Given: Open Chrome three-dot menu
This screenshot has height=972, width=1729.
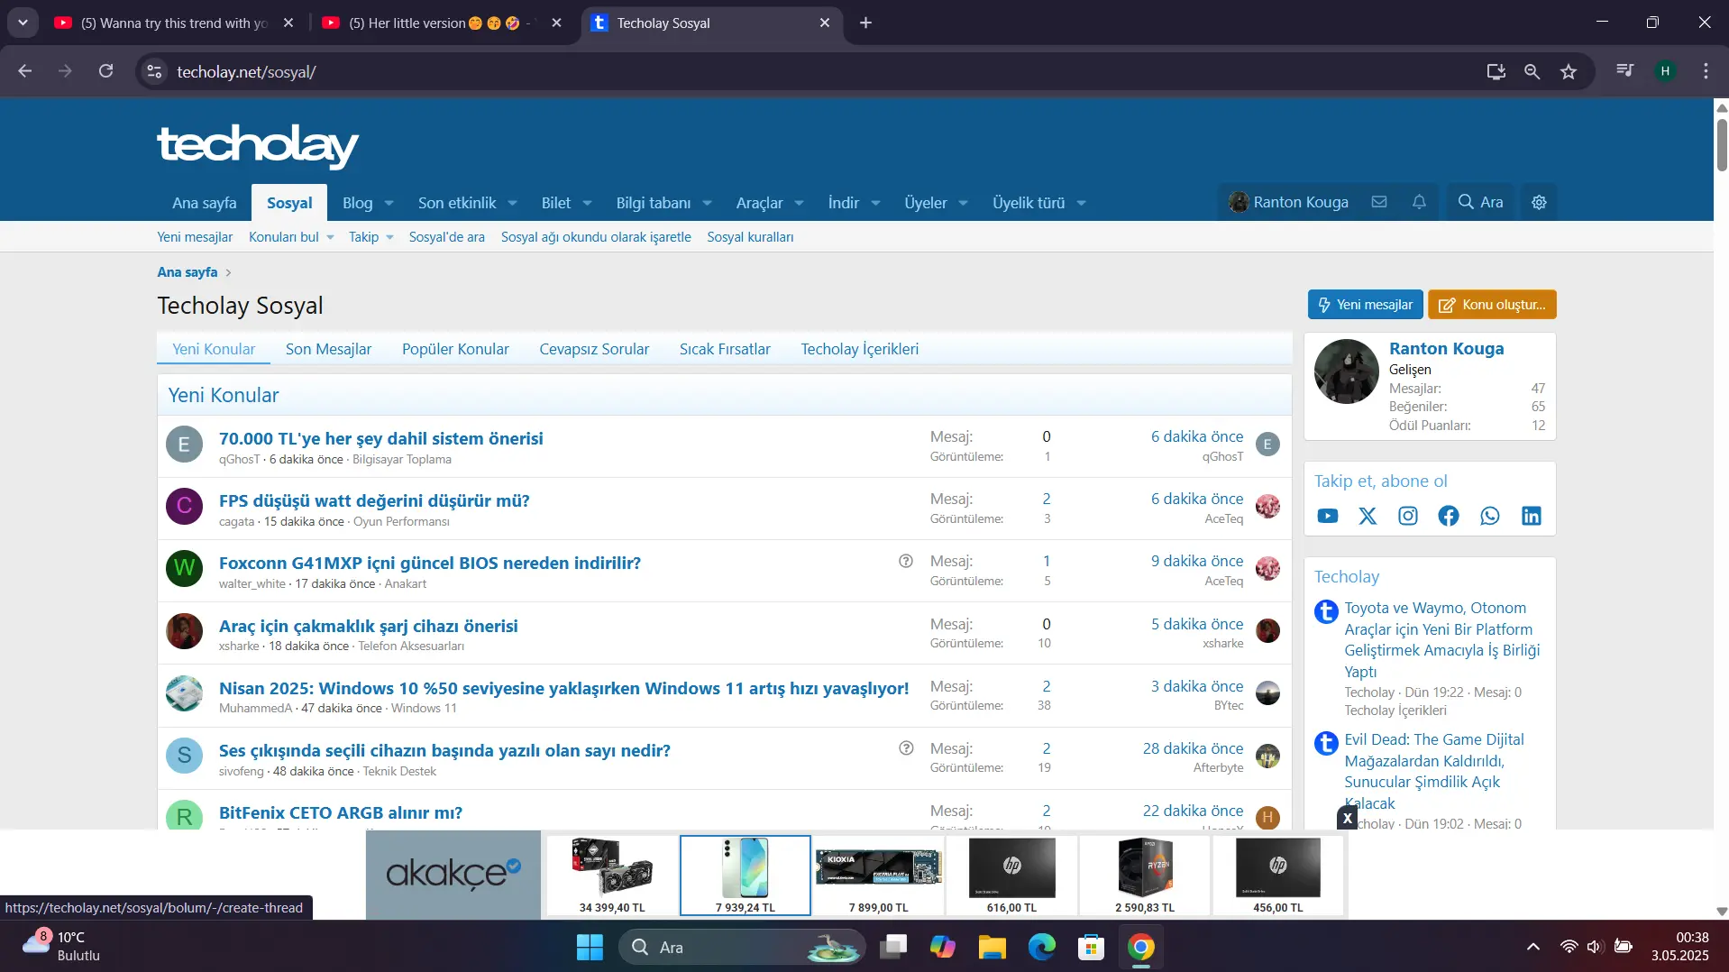Looking at the screenshot, I should tap(1706, 70).
